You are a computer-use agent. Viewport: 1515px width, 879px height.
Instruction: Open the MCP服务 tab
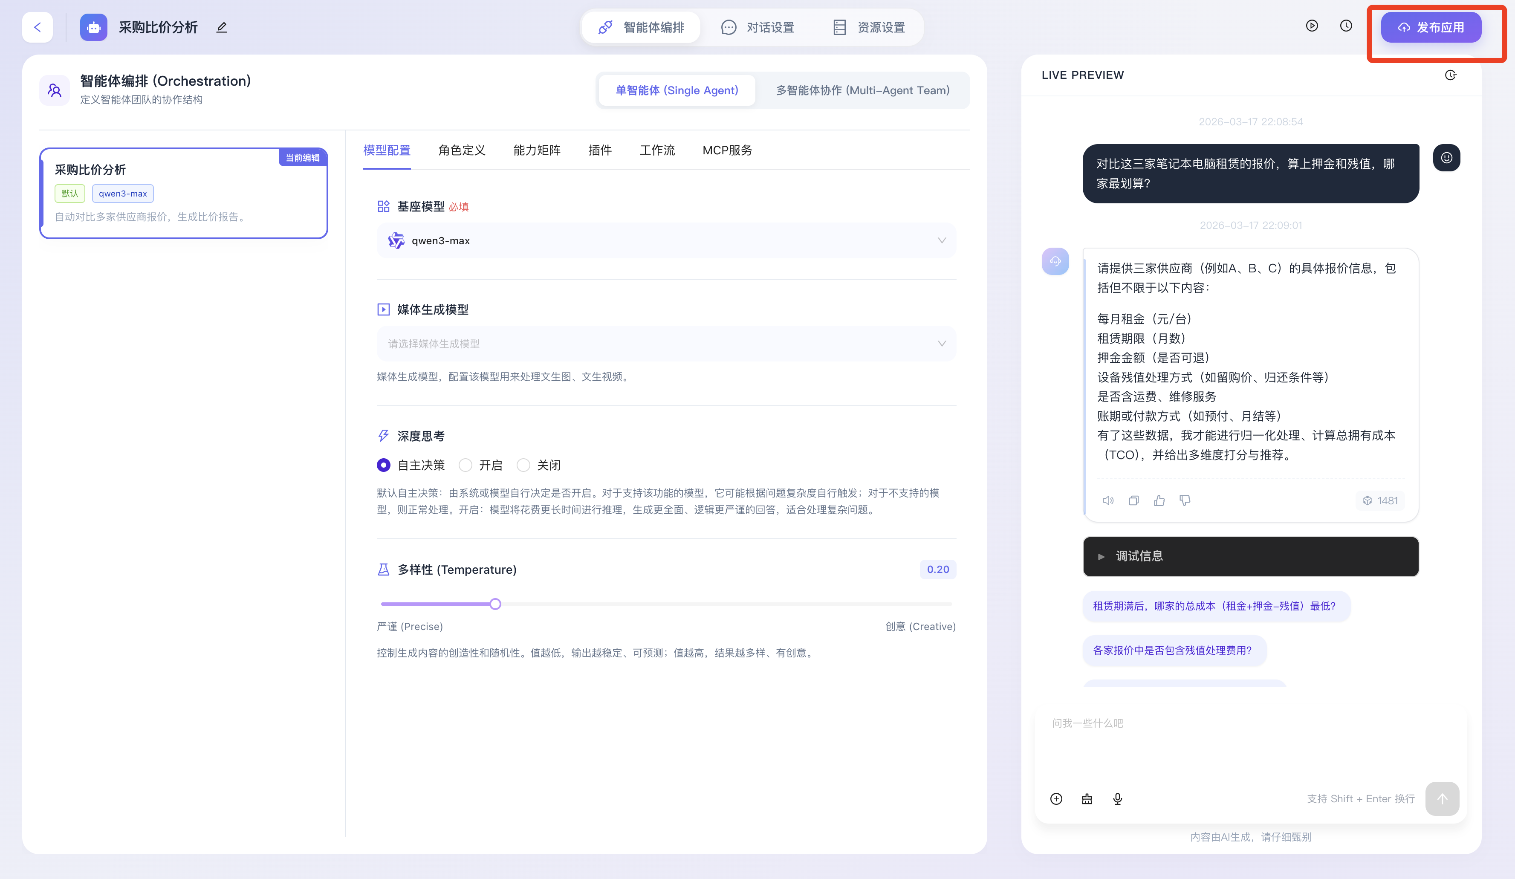(727, 150)
